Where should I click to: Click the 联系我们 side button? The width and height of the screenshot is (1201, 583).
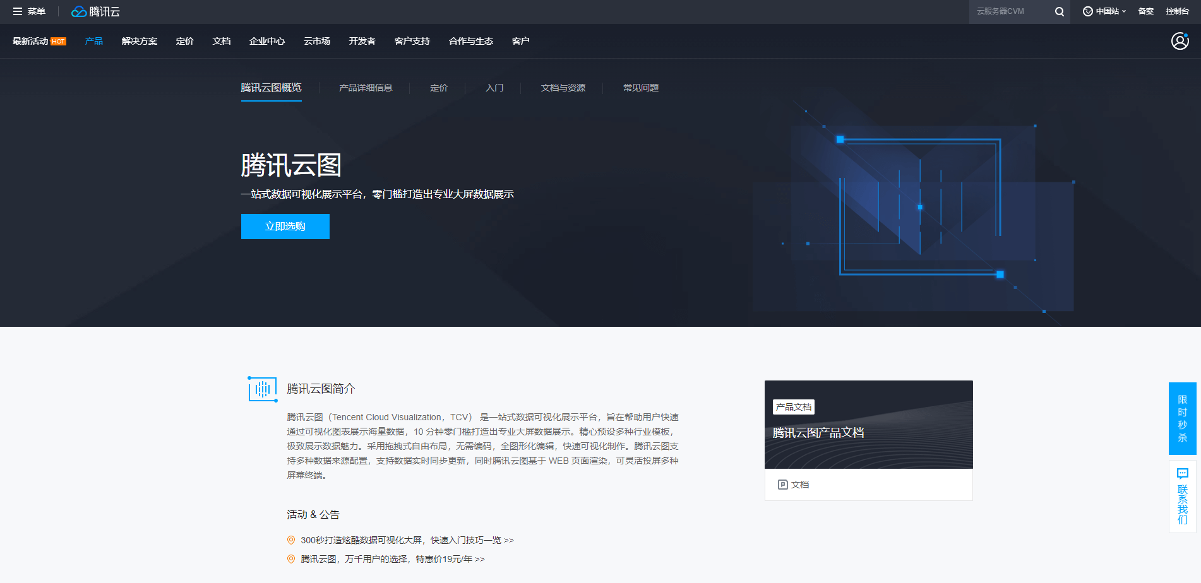coord(1183,497)
